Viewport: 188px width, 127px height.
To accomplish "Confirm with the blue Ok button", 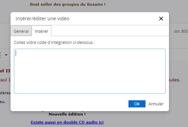I will pos(137,104).
